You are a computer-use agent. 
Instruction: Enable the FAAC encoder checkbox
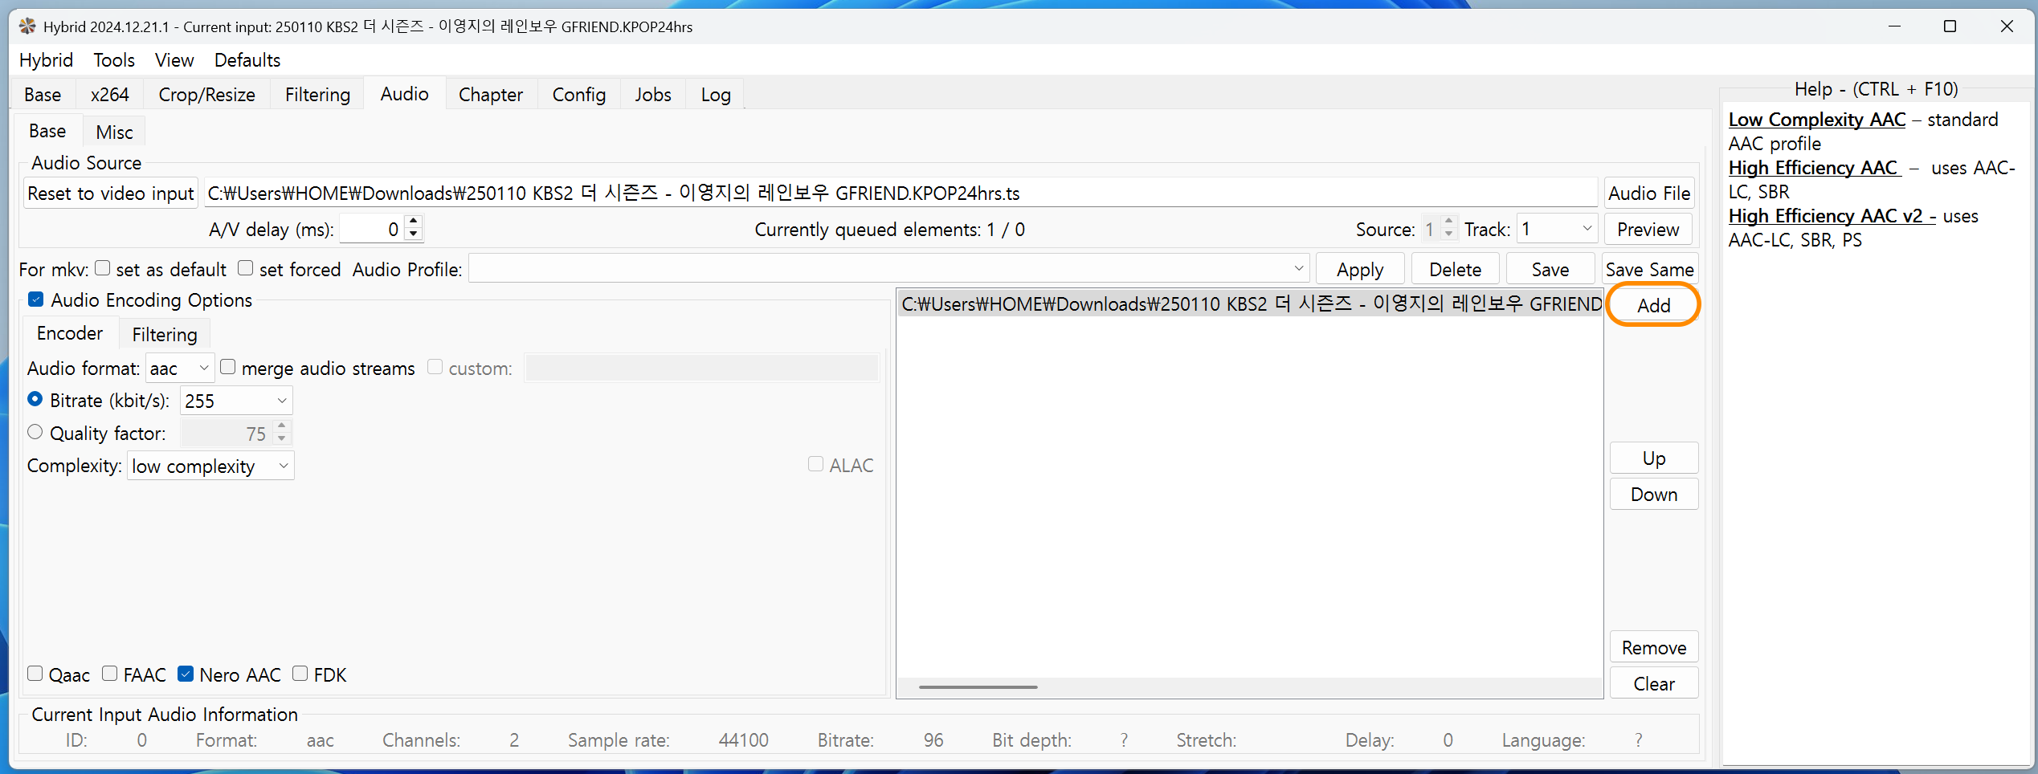[109, 674]
